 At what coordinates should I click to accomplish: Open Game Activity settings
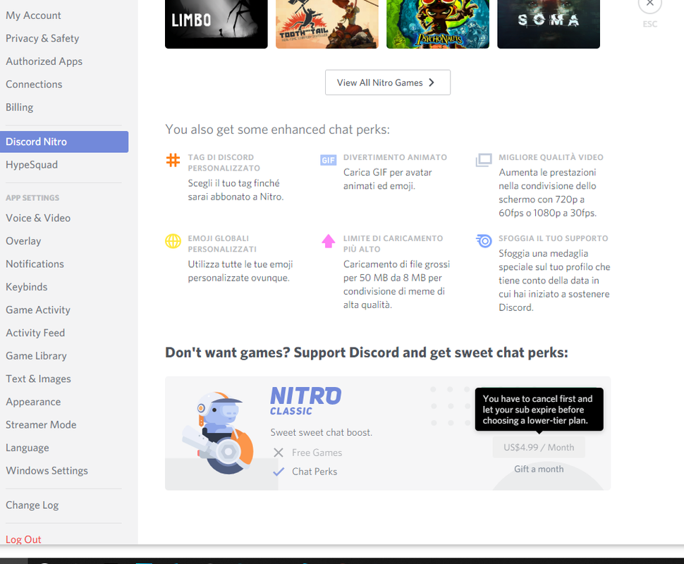click(x=38, y=310)
